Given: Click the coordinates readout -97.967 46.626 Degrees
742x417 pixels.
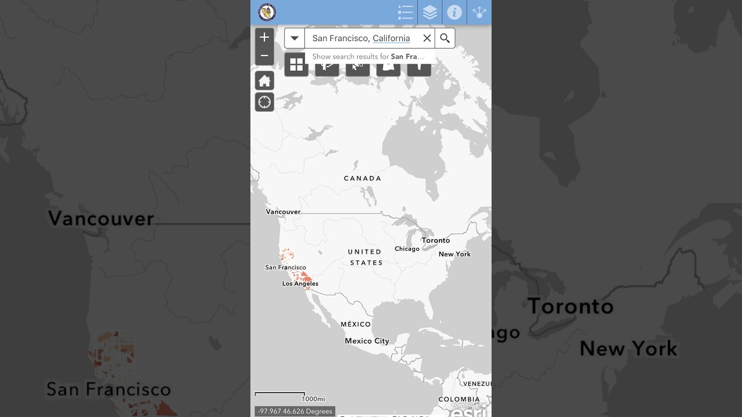Looking at the screenshot, I should pyautogui.click(x=294, y=411).
